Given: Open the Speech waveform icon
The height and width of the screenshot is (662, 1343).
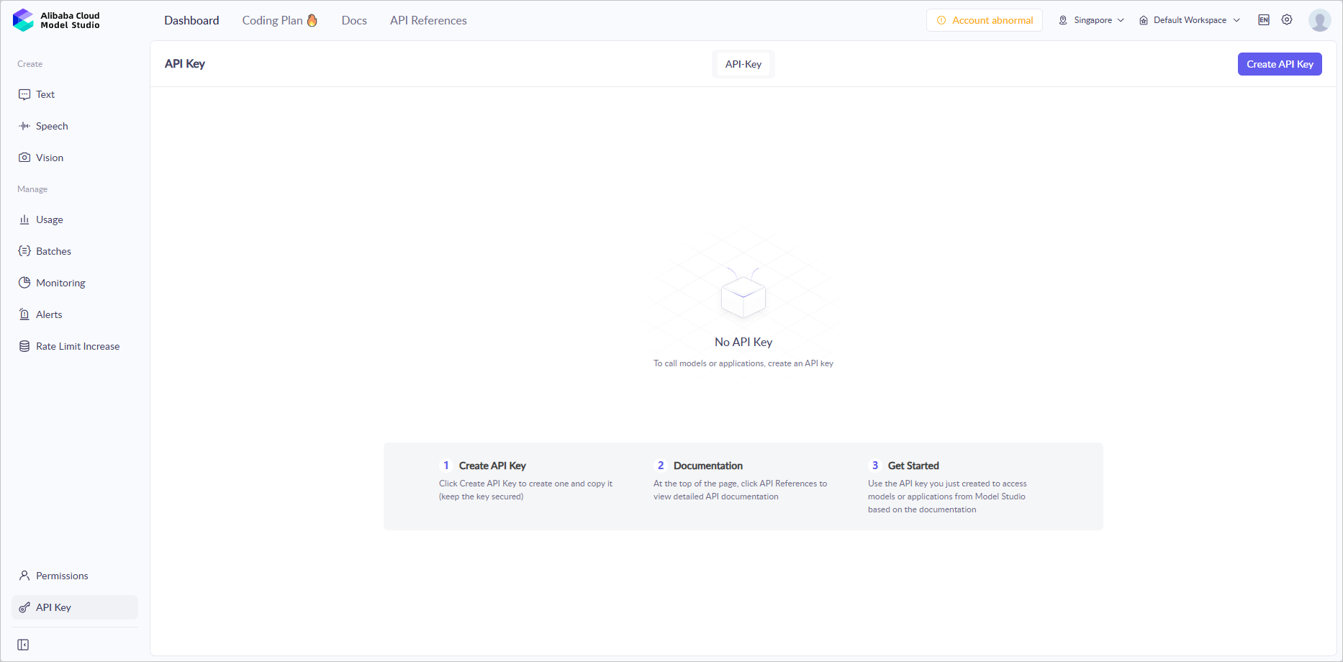Looking at the screenshot, I should [24, 126].
